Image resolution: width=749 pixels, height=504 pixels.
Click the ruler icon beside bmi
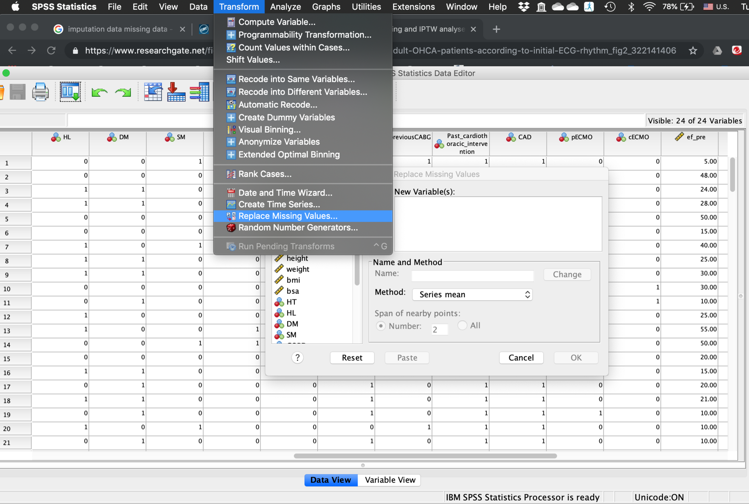point(279,280)
